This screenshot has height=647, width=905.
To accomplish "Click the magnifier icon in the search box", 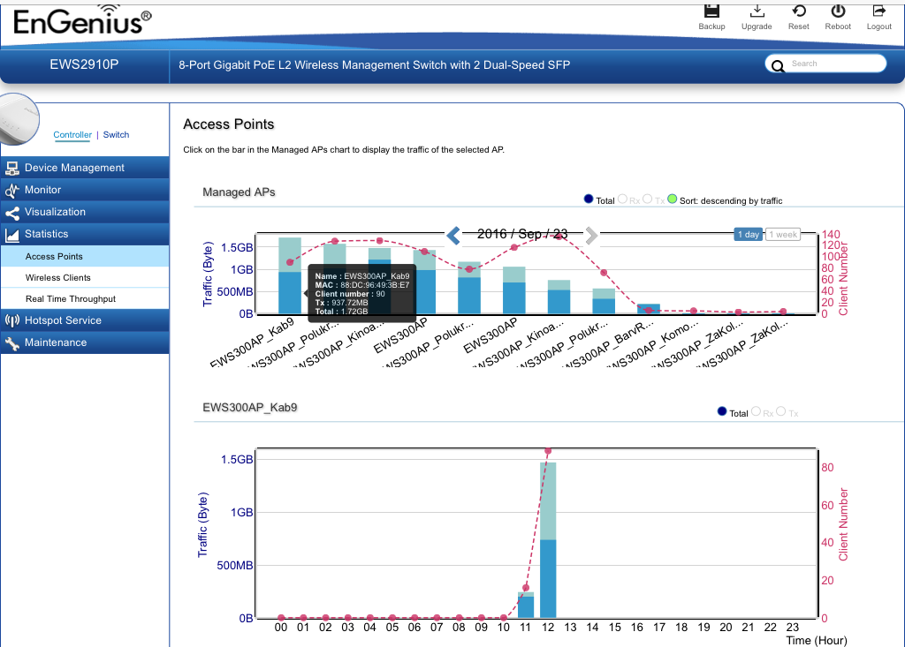I will (x=778, y=65).
